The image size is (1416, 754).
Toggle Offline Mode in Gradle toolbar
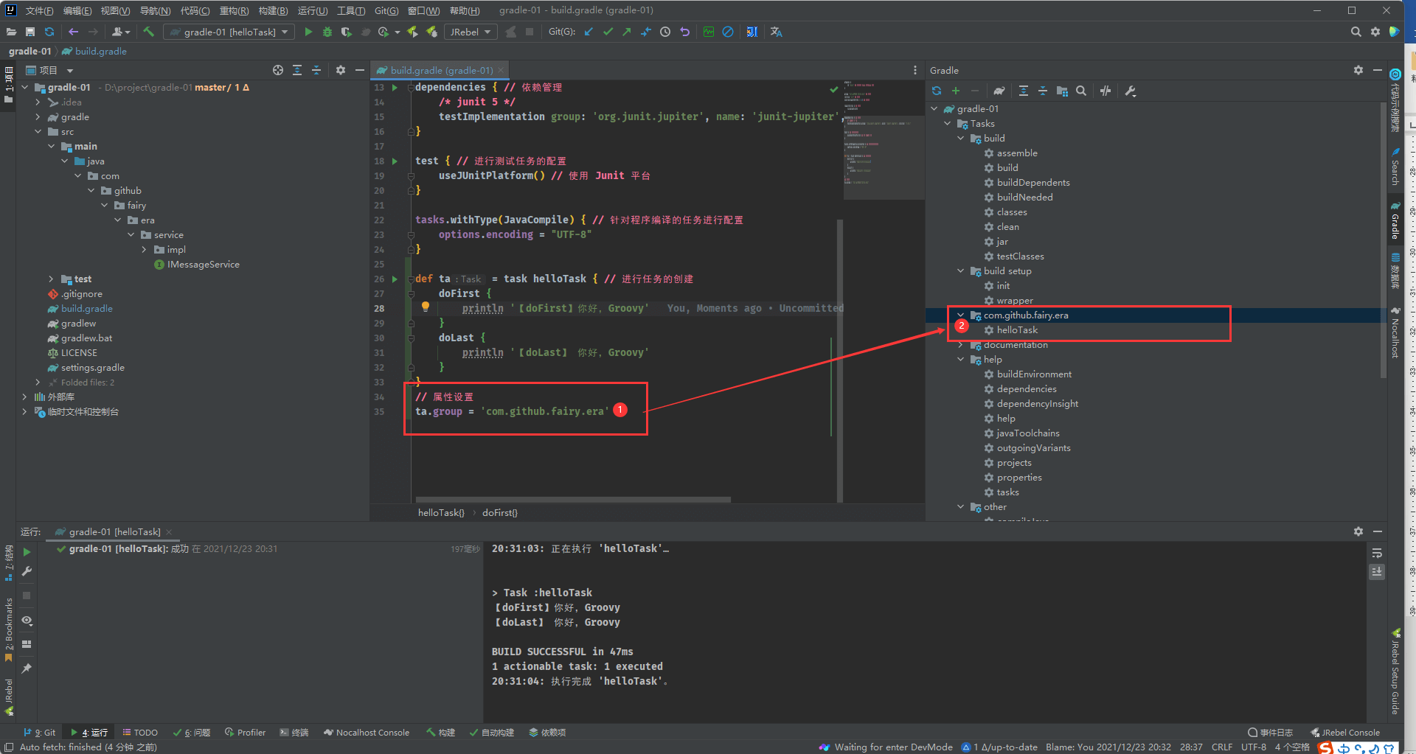(1106, 91)
